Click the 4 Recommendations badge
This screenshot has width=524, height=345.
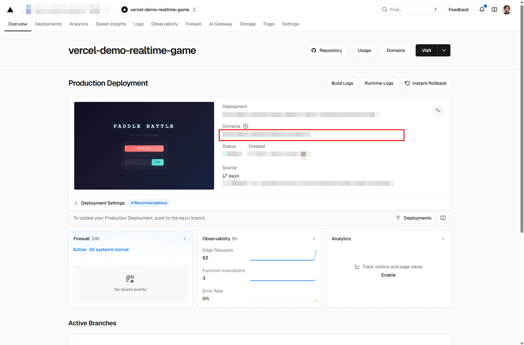pyautogui.click(x=149, y=203)
